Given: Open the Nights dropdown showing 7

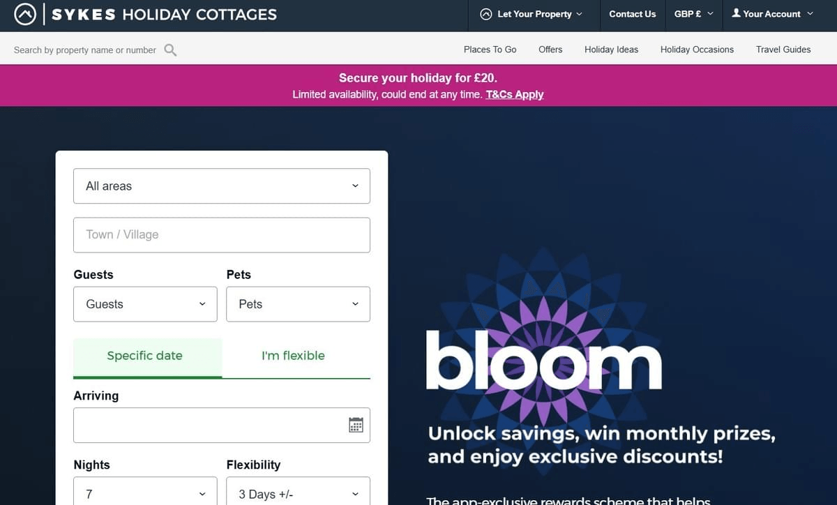Looking at the screenshot, I should coord(145,493).
